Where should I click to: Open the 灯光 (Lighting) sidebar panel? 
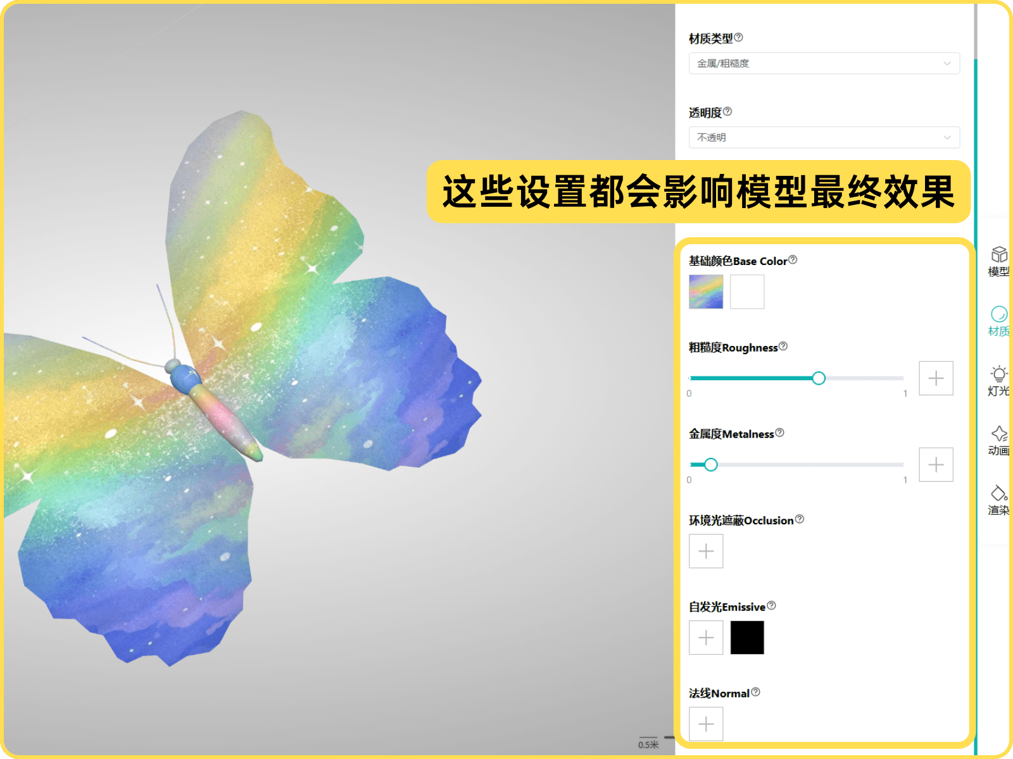click(x=999, y=381)
